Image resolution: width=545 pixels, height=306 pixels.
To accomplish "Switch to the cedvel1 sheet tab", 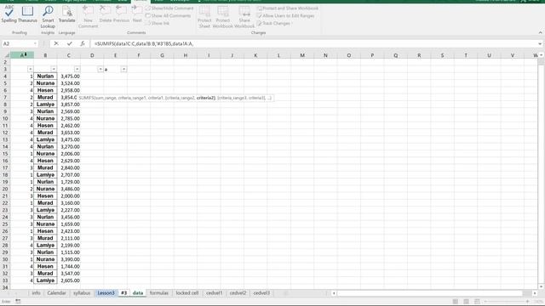I will (214, 292).
